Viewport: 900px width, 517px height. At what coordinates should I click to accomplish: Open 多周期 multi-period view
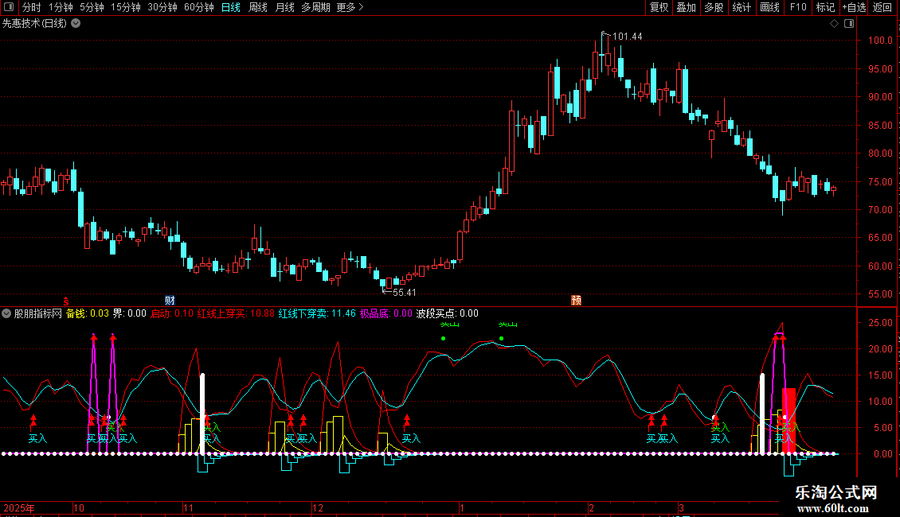tap(315, 7)
